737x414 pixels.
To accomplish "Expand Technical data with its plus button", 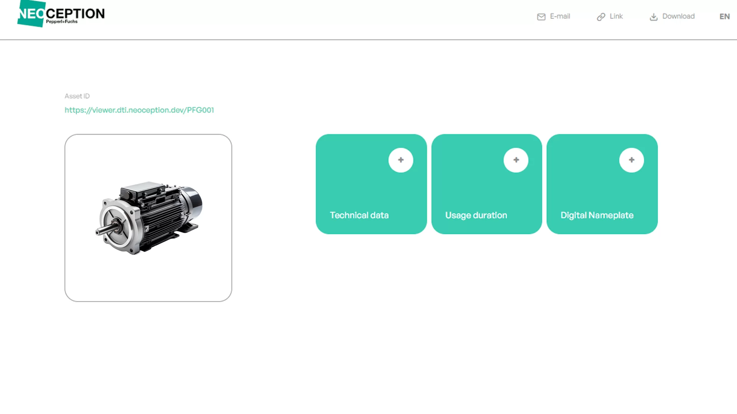I will coord(401,160).
